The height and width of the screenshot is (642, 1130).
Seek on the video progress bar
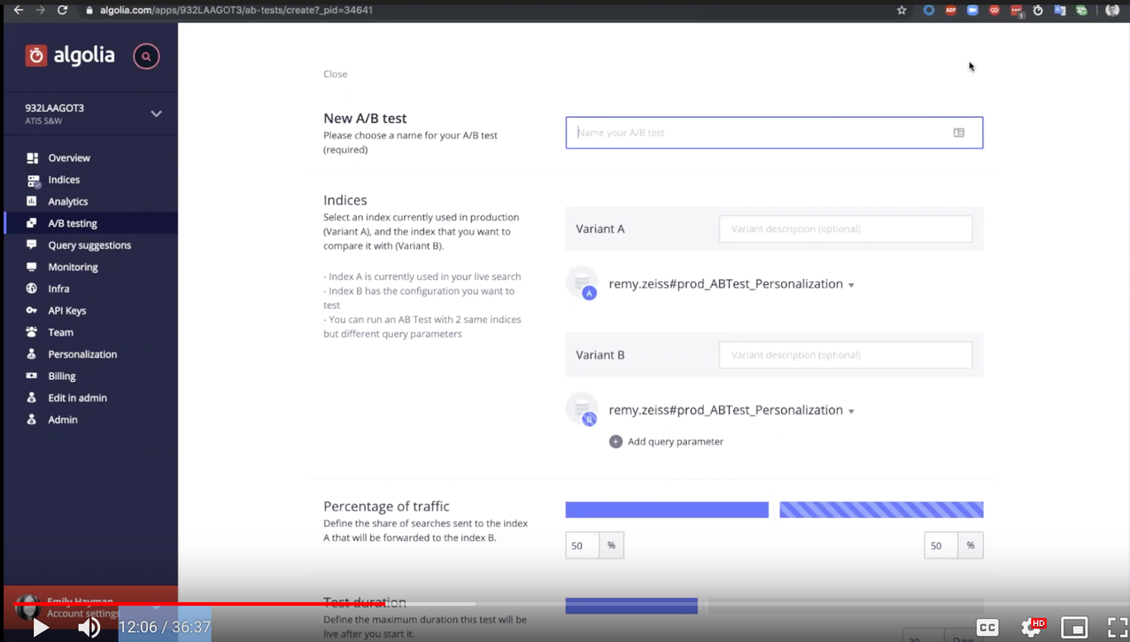click(565, 605)
